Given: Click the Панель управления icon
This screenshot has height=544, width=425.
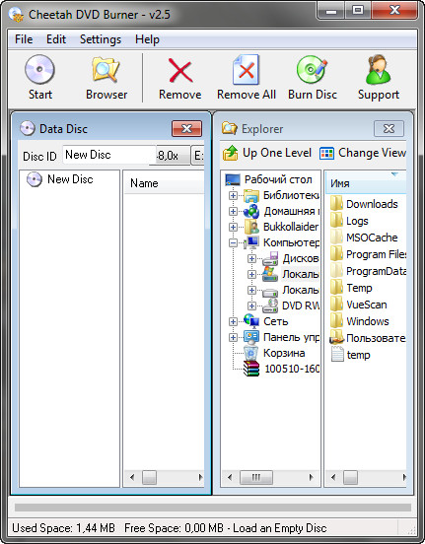Looking at the screenshot, I should 251,337.
